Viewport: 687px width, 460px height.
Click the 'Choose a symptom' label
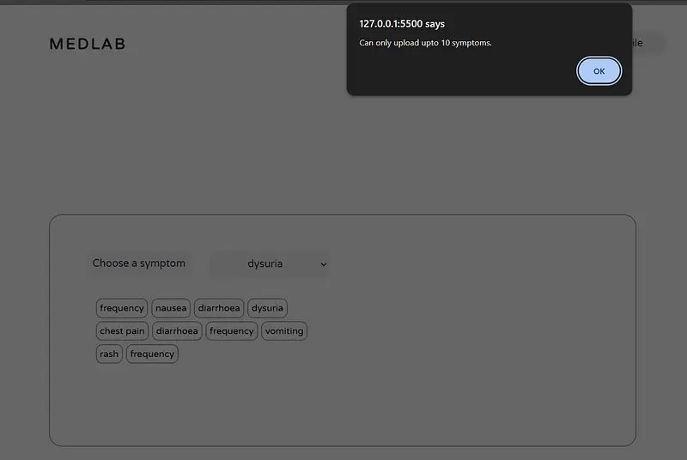coord(139,263)
